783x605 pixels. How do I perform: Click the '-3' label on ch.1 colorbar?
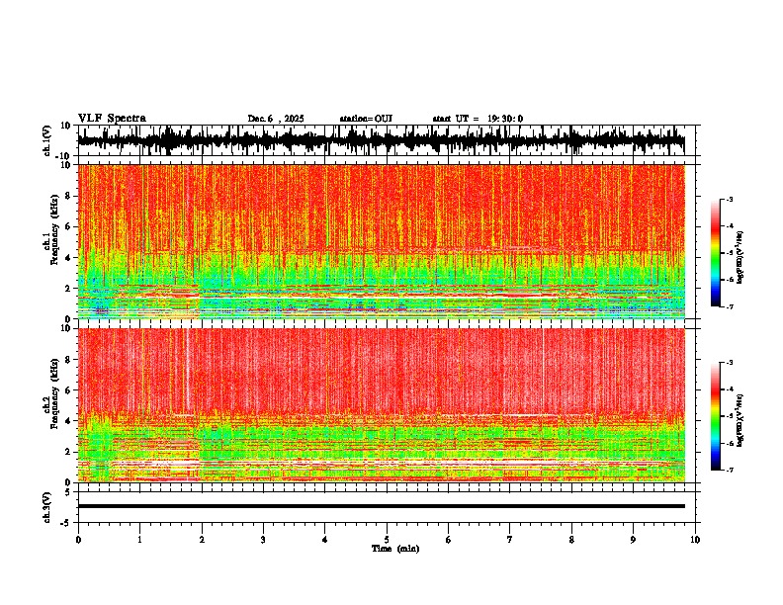[730, 199]
